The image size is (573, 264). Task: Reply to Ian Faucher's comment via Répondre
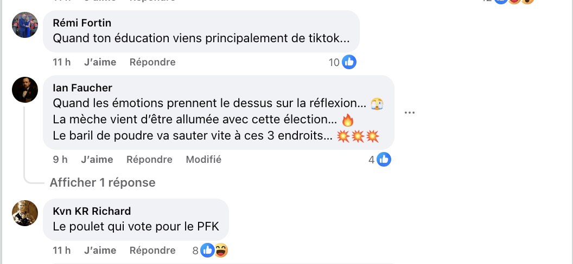[x=149, y=160]
